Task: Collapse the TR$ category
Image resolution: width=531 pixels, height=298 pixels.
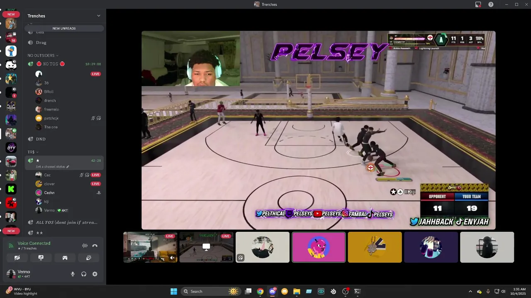Action: (33, 152)
